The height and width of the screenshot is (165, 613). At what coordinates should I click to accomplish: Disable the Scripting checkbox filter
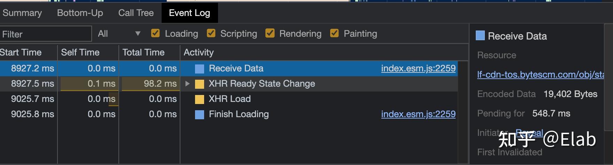tap(211, 33)
